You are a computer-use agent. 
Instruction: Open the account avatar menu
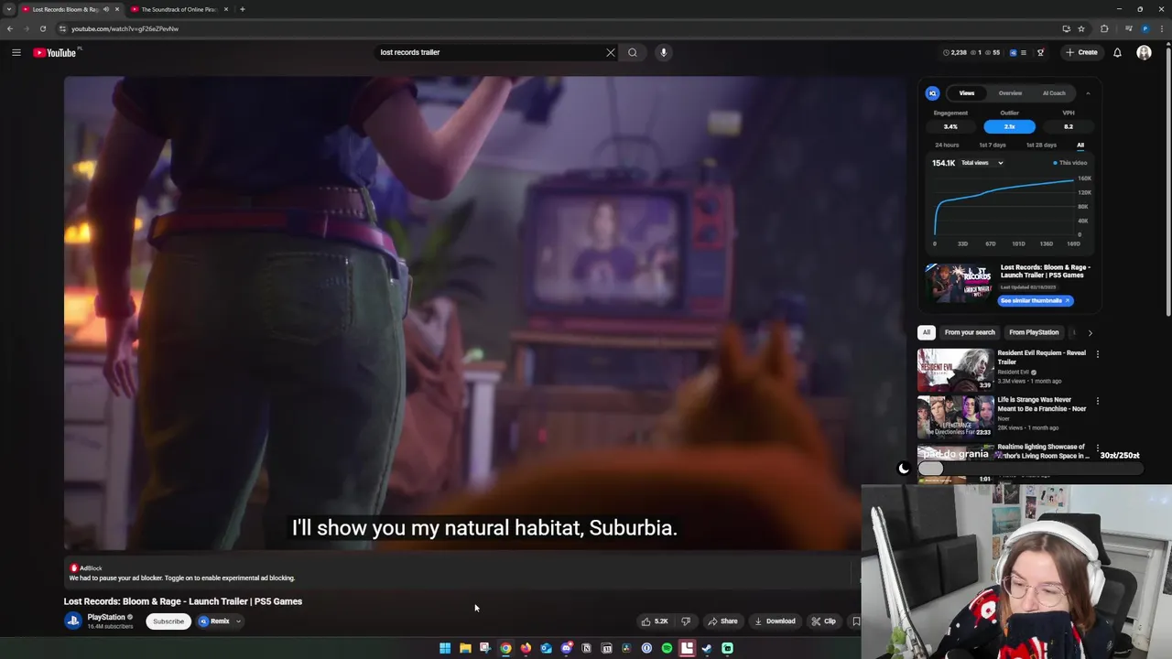click(1144, 52)
